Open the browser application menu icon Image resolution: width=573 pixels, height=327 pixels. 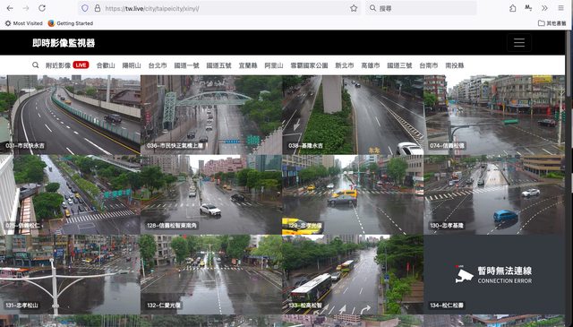pyautogui.click(x=560, y=8)
